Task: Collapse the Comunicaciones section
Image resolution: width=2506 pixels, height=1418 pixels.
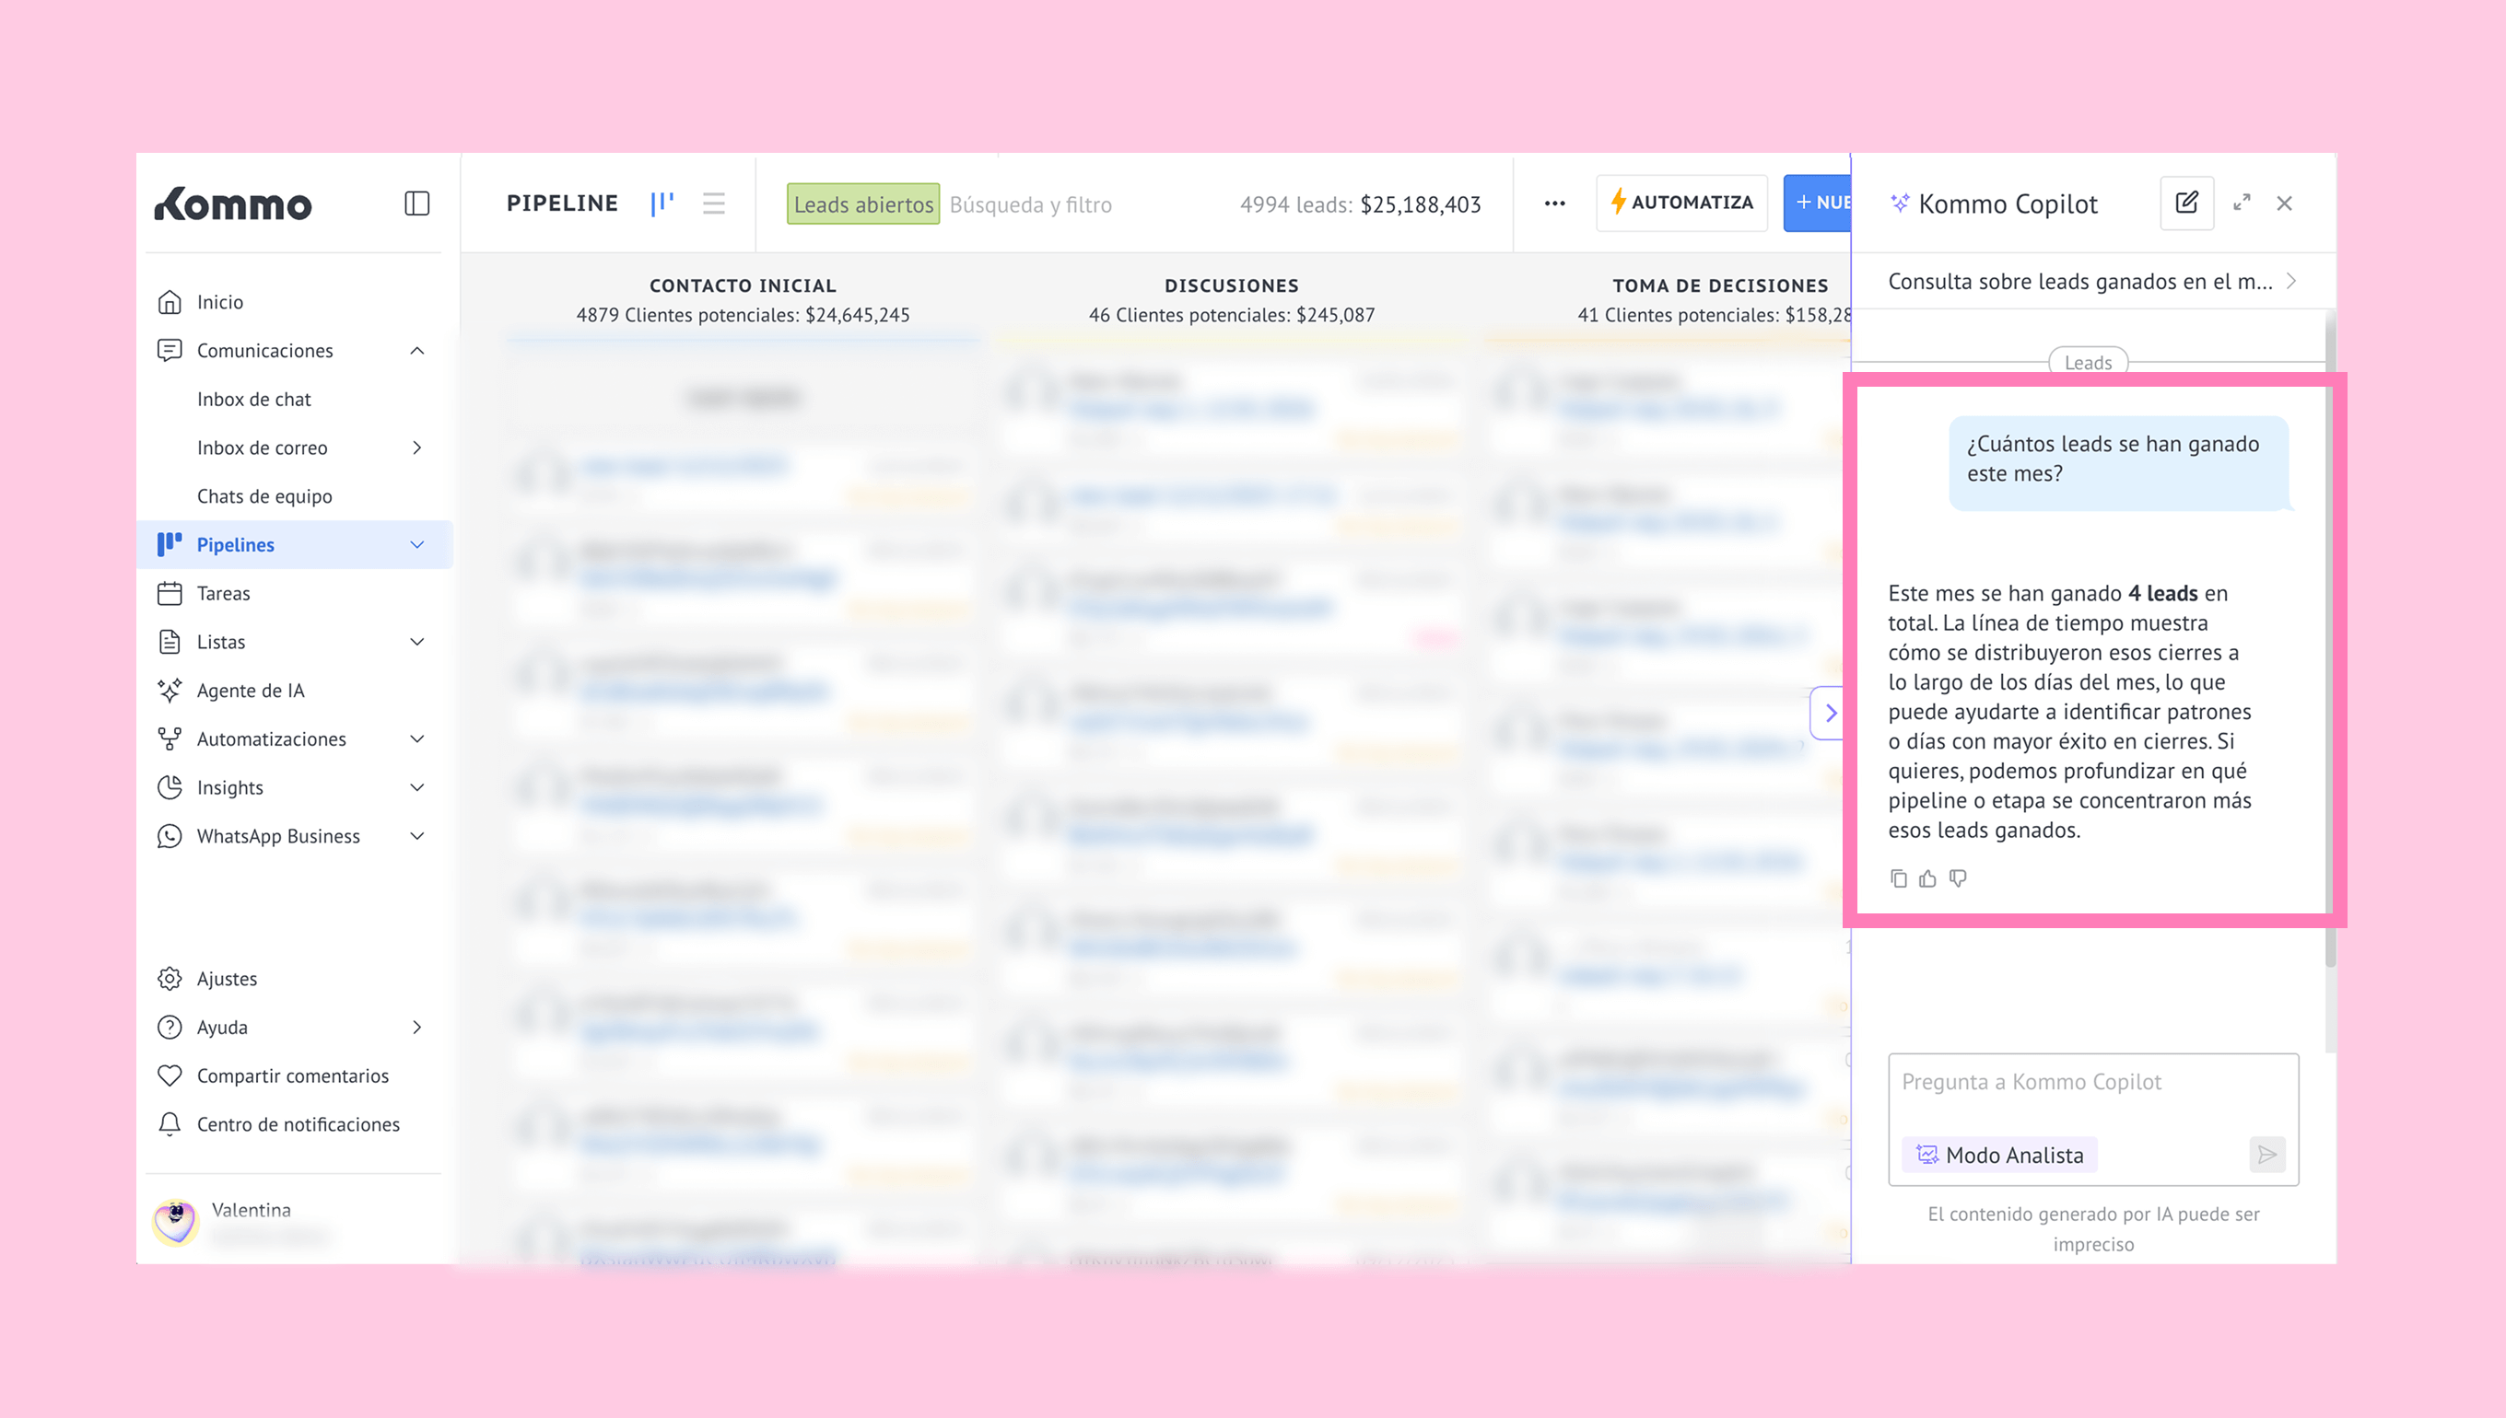Action: point(417,351)
